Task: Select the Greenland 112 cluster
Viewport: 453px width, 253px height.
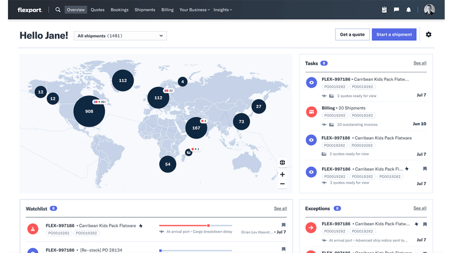Action: [123, 80]
